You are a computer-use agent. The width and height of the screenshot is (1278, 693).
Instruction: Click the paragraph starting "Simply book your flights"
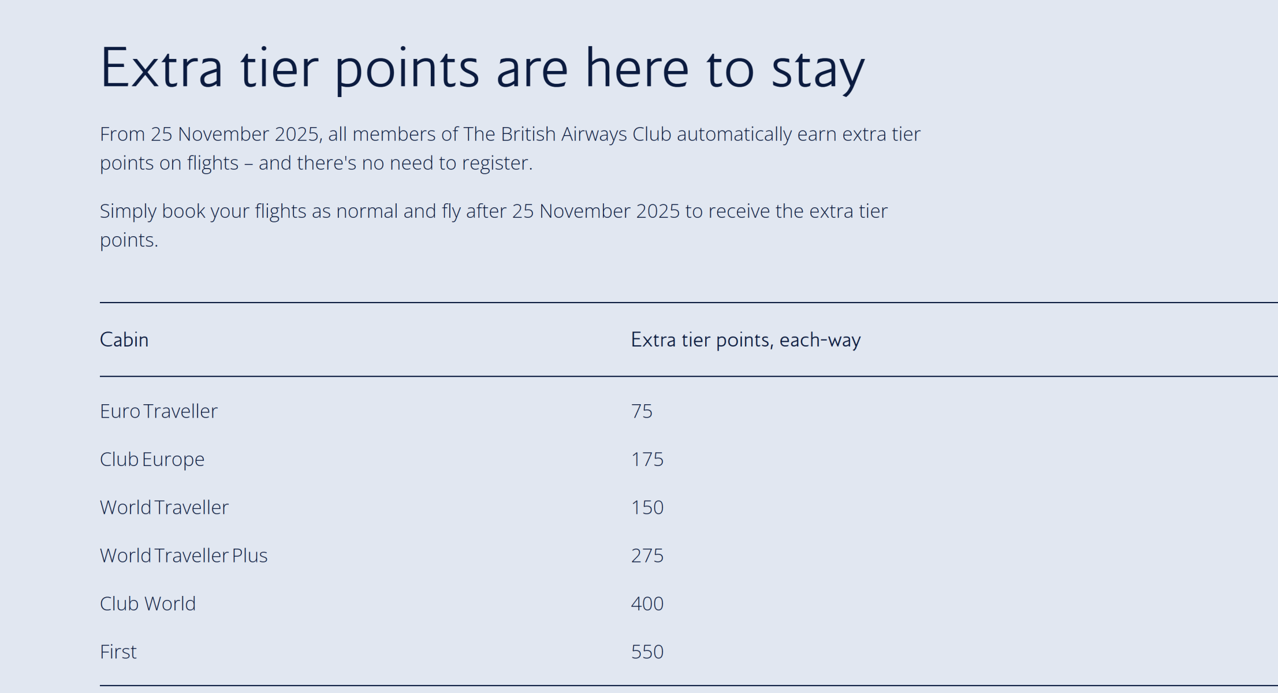493,225
